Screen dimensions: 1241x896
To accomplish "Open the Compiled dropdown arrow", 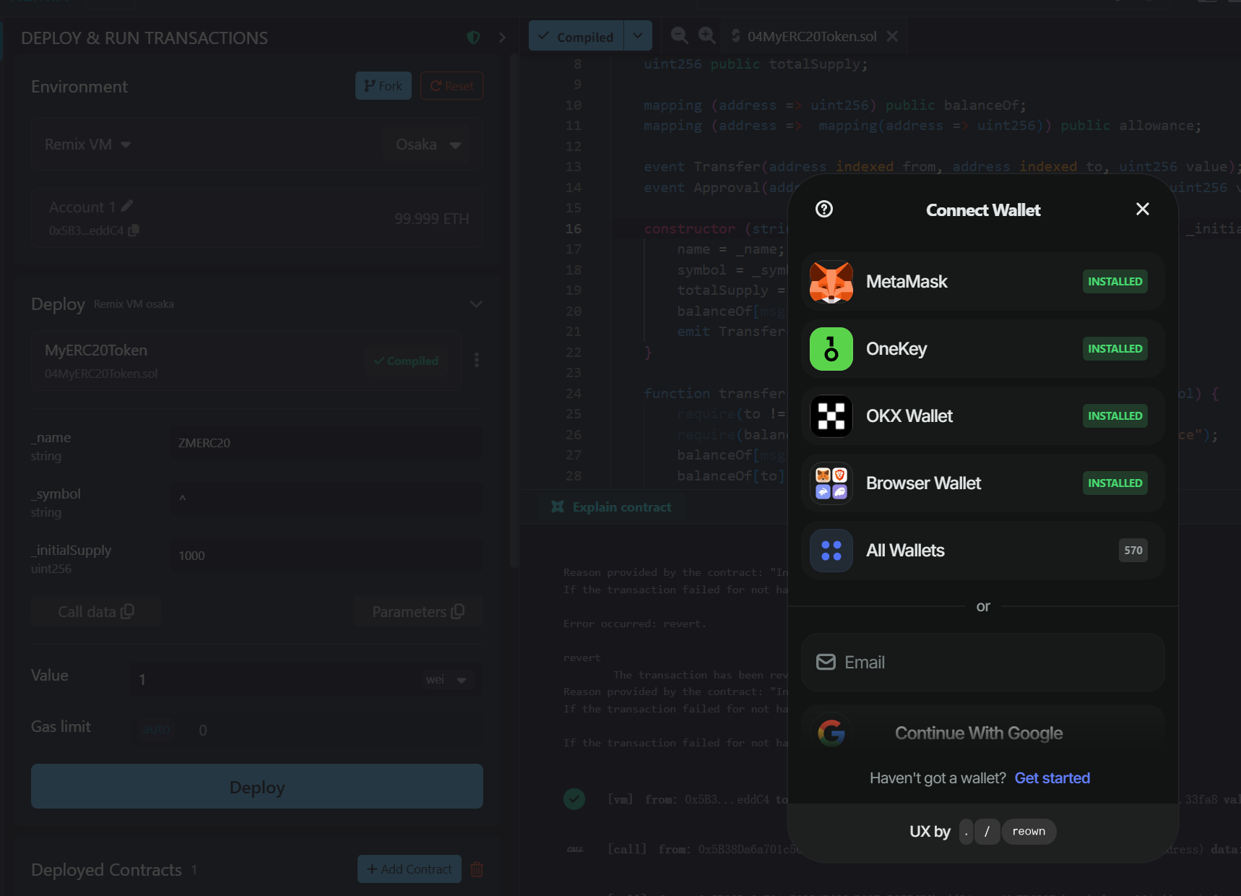I will pyautogui.click(x=638, y=36).
